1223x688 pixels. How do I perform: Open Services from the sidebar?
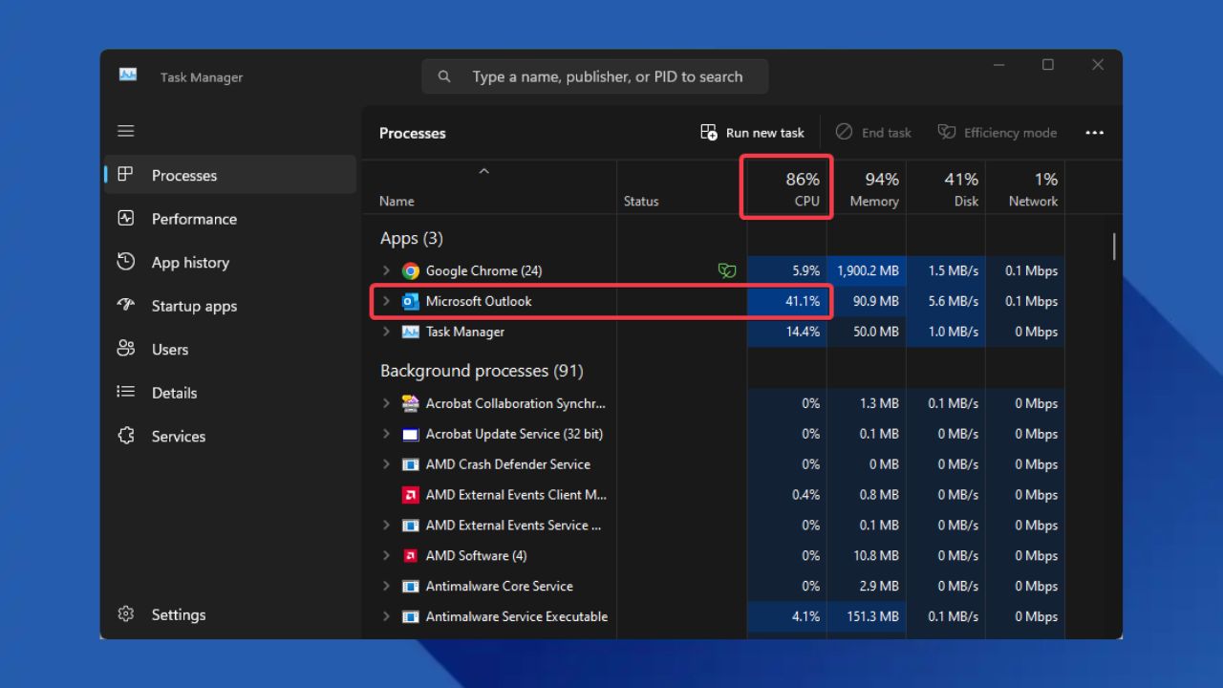(178, 436)
